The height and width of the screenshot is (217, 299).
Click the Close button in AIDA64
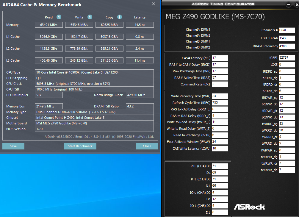(x=147, y=146)
